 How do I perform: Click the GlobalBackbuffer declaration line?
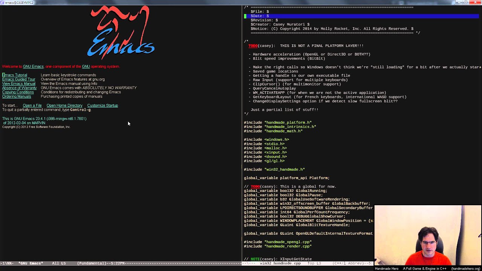tap(307, 204)
